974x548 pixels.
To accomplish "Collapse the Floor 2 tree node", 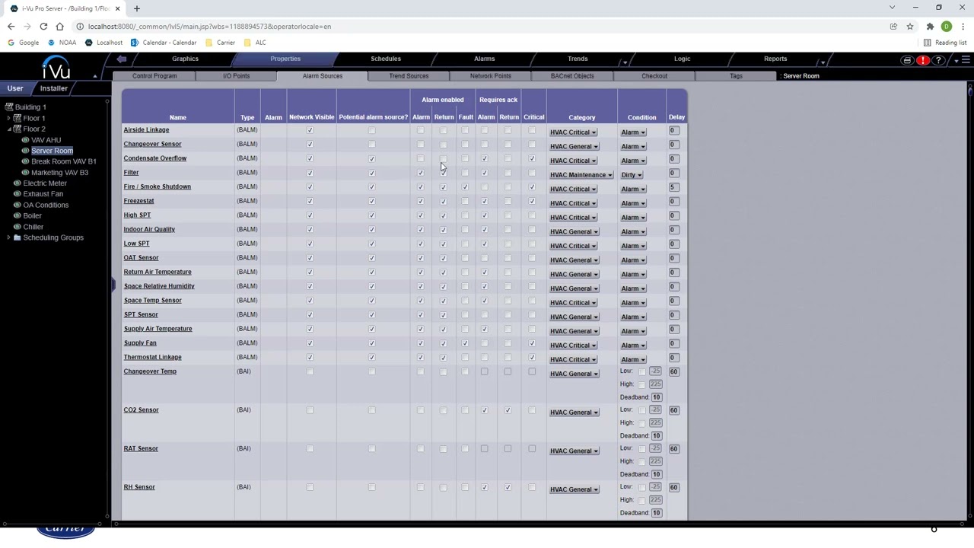I will pyautogui.click(x=8, y=129).
